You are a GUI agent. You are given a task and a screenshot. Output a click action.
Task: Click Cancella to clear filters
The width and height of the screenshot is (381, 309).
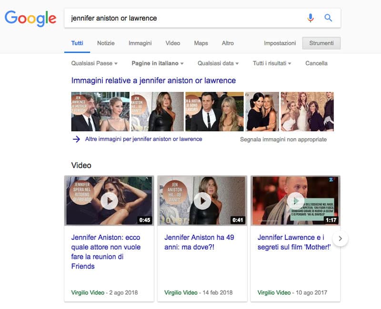(316, 63)
